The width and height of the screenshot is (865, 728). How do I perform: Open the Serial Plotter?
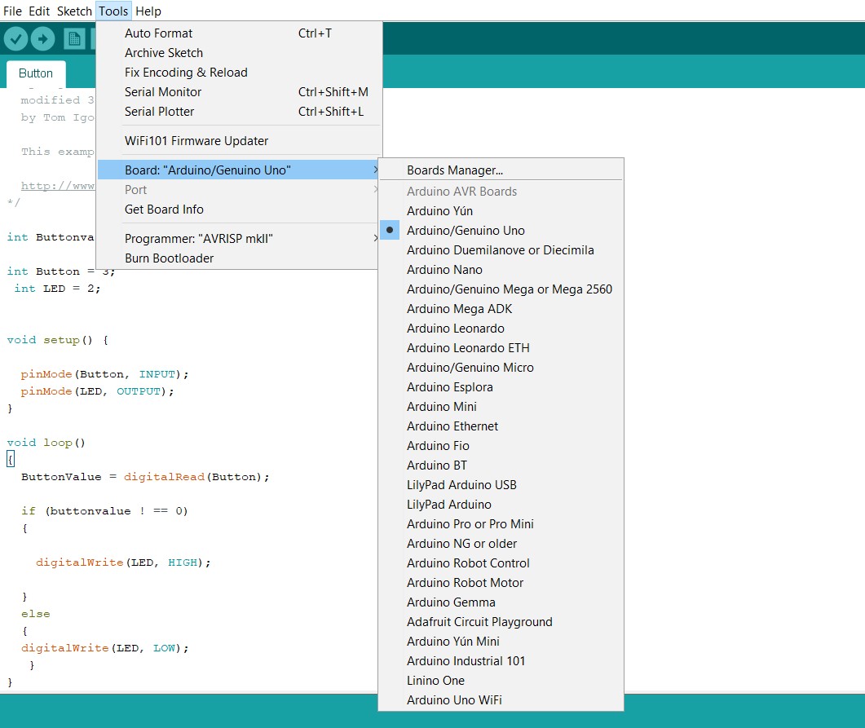238,112
